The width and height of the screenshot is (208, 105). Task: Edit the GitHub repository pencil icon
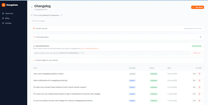tap(61, 15)
